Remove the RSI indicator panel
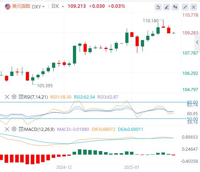The image size is (200, 172). tap(7, 97)
